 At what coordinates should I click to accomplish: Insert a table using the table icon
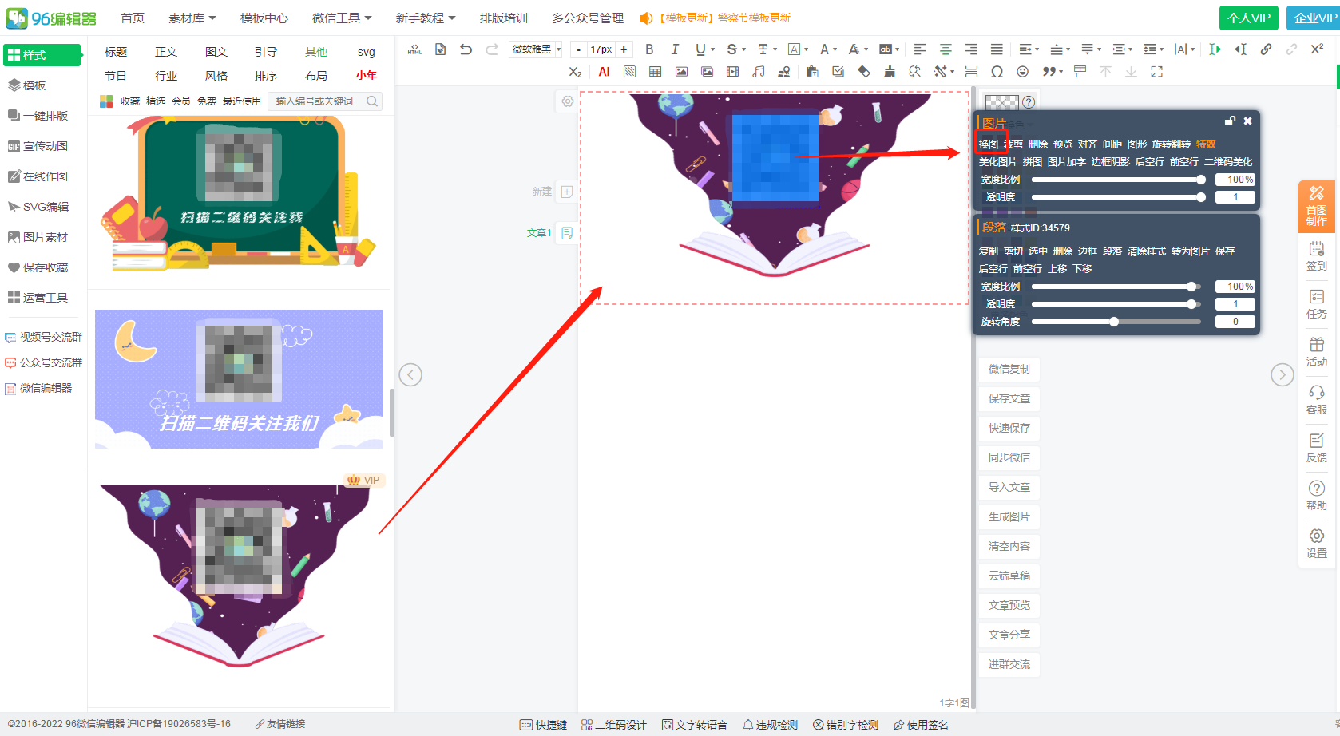(x=656, y=72)
